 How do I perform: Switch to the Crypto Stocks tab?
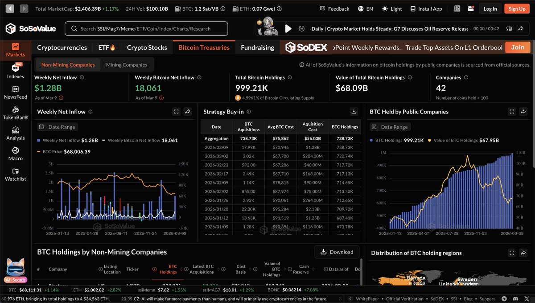tap(147, 48)
